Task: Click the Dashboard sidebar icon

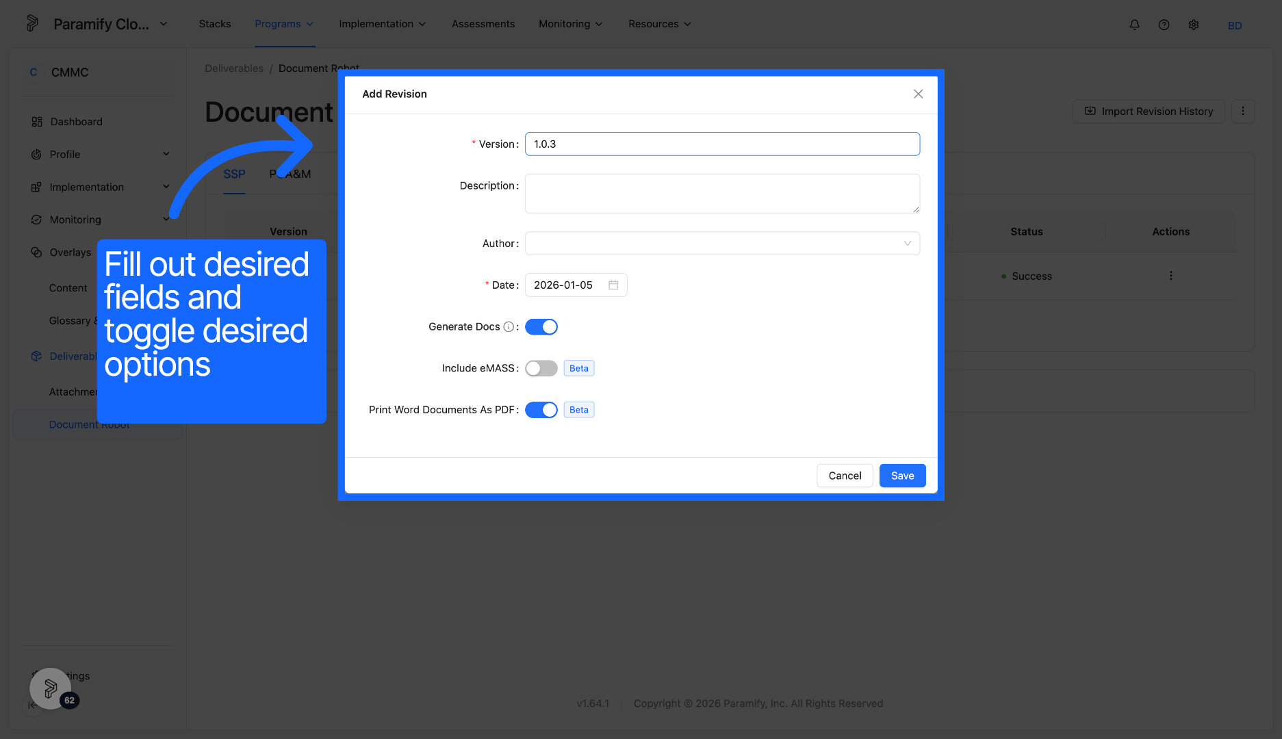Action: (37, 122)
